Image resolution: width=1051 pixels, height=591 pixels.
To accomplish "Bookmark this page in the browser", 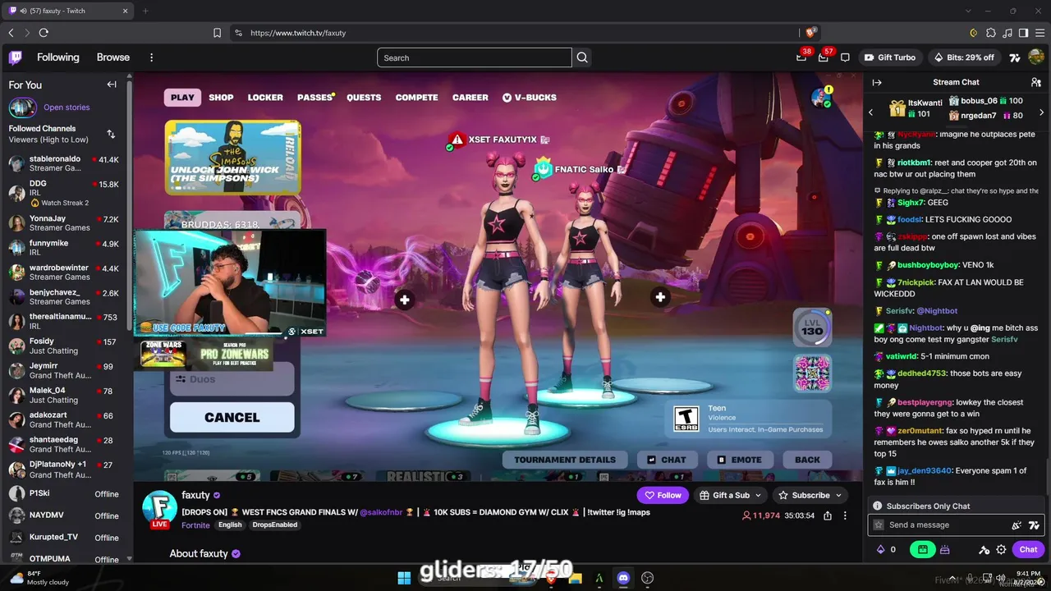I will (x=217, y=33).
